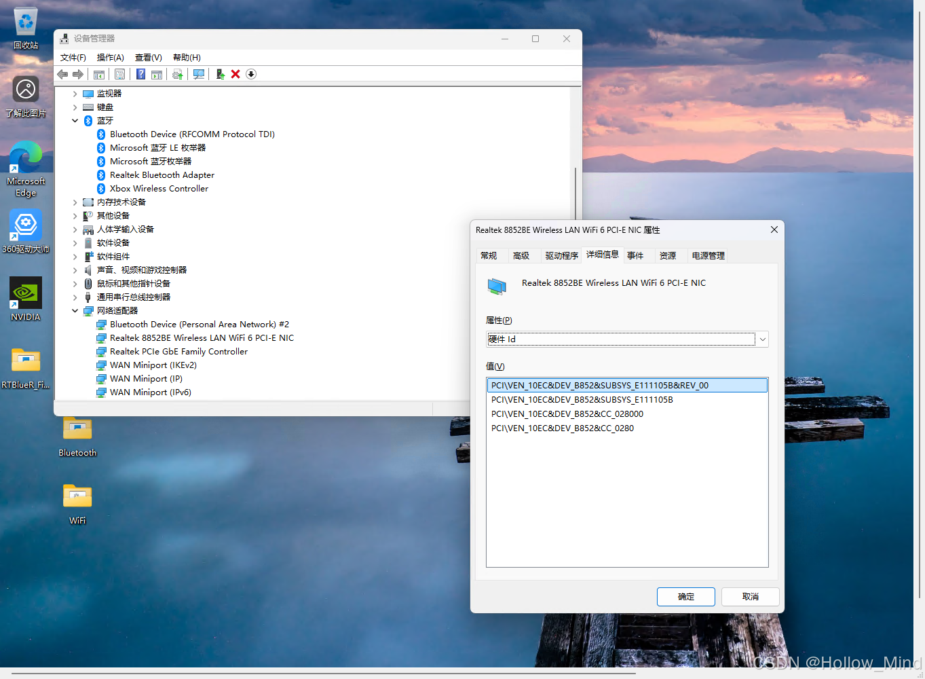925x679 pixels.
Task: Select the hardware ID containing SUBSYS_E111105B
Action: tap(582, 399)
